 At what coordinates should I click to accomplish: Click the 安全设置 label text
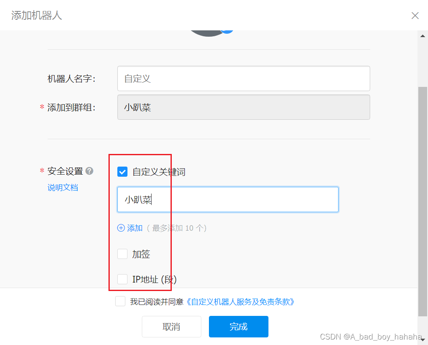pos(65,171)
